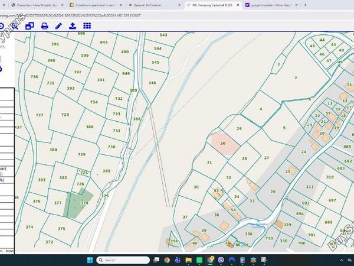Open the blue arch app on the taskbar

pos(232,260)
